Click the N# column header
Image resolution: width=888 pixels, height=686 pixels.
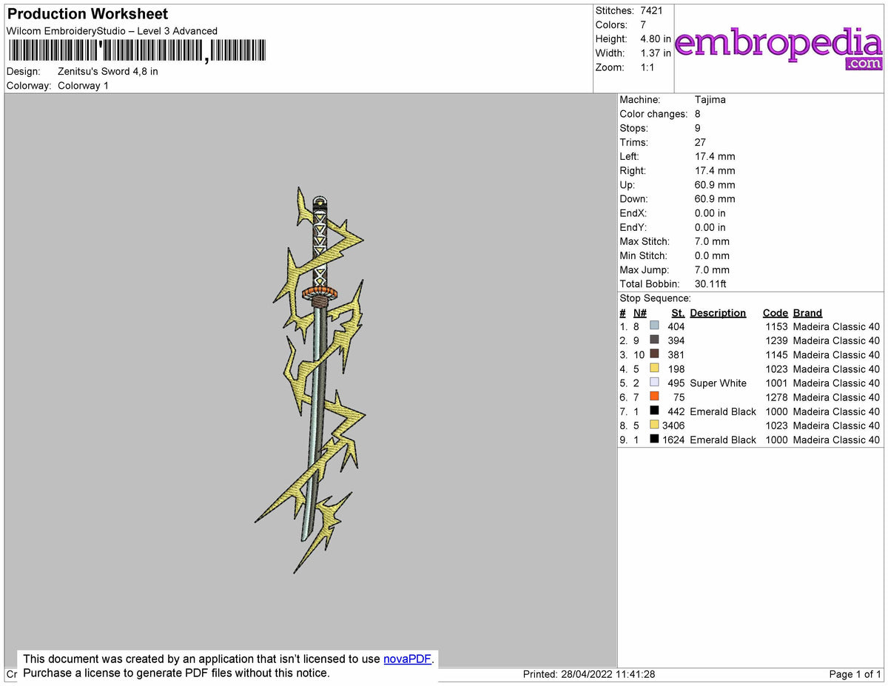point(639,312)
